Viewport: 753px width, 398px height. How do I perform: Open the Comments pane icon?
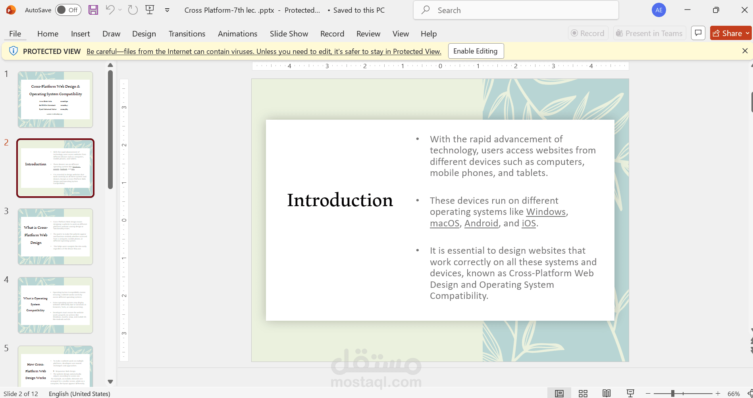pyautogui.click(x=698, y=33)
